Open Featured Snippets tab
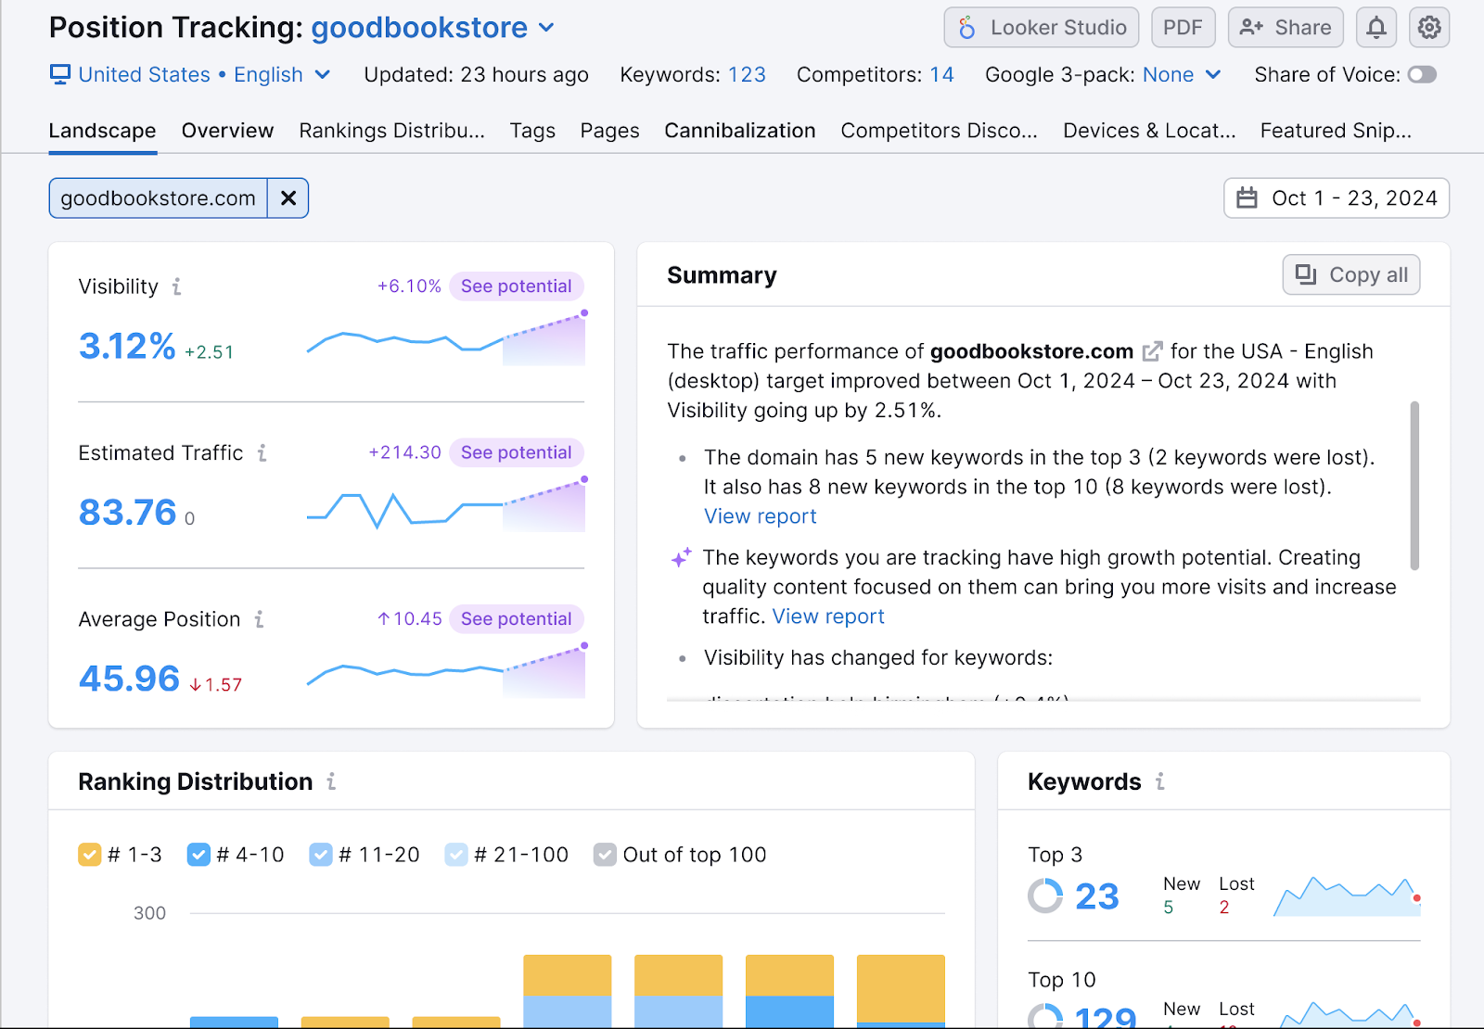1484x1029 pixels. click(x=1336, y=131)
